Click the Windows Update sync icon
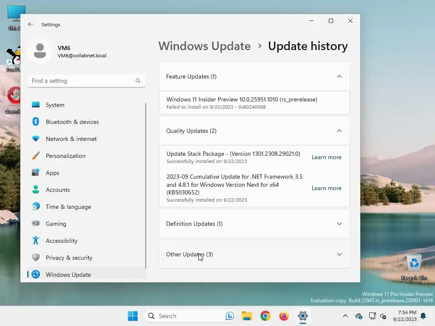The height and width of the screenshot is (326, 435). click(36, 275)
